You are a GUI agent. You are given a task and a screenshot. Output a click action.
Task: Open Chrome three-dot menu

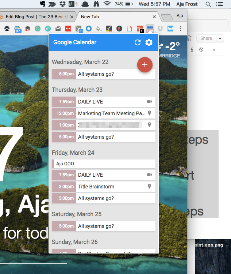coord(180,28)
